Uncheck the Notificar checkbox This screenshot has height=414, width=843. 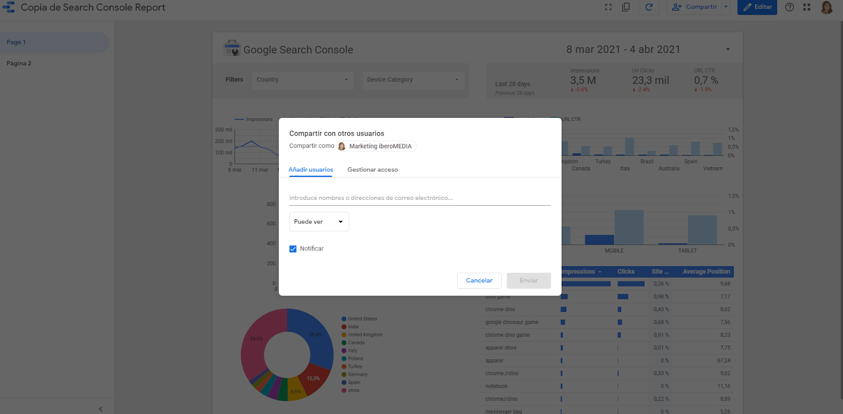293,249
